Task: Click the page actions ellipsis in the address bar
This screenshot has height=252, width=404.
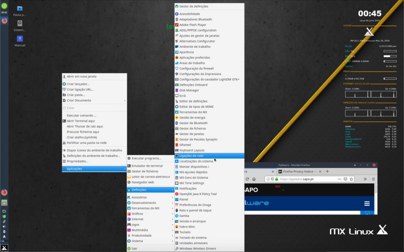Action: [x=339, y=179]
